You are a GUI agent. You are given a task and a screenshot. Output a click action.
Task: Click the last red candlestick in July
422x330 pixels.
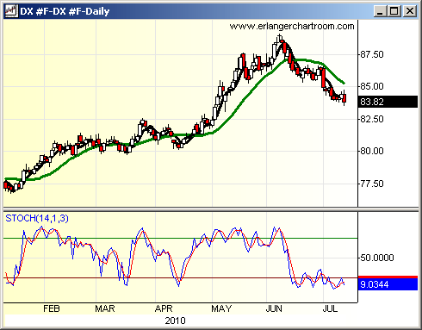(x=344, y=98)
